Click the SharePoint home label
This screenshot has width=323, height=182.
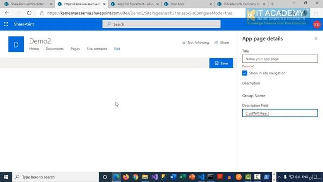click(x=24, y=24)
